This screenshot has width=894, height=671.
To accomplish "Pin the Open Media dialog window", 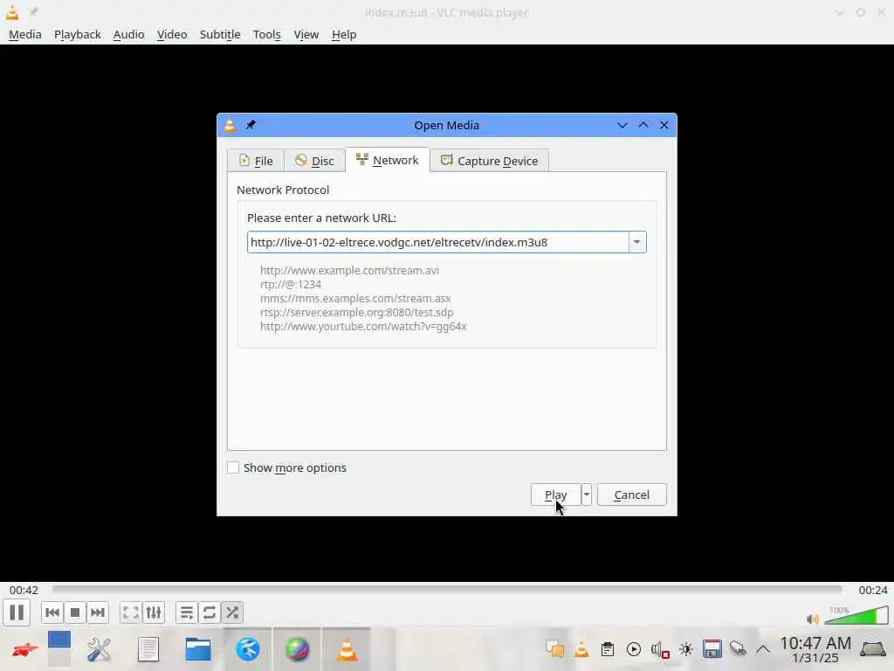I will tap(251, 125).
